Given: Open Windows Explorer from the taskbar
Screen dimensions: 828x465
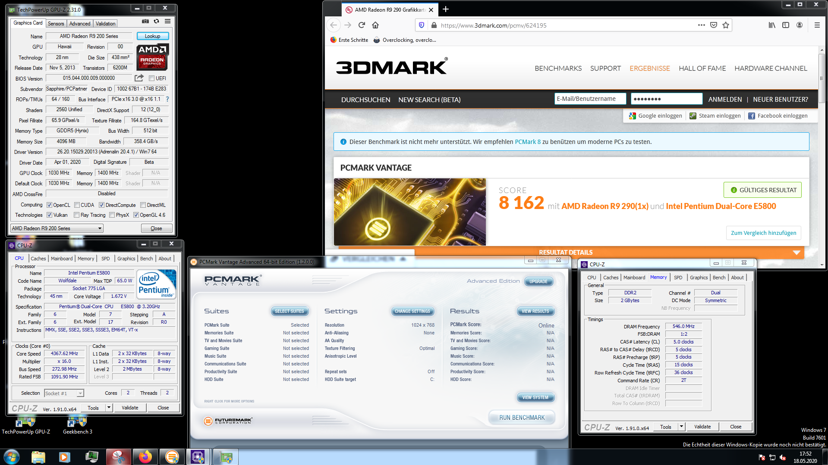Looking at the screenshot, I should [x=38, y=457].
